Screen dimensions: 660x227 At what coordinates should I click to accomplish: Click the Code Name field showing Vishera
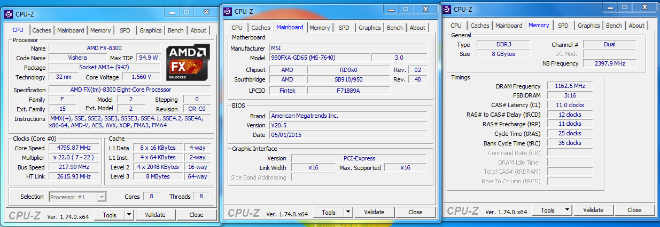click(77, 58)
